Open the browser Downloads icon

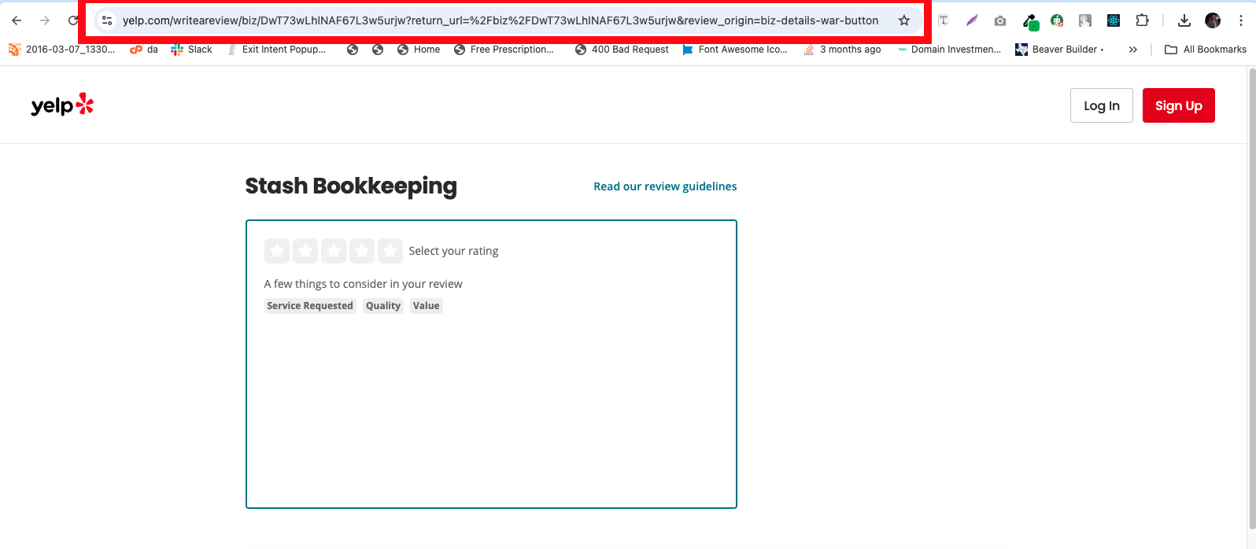point(1184,21)
